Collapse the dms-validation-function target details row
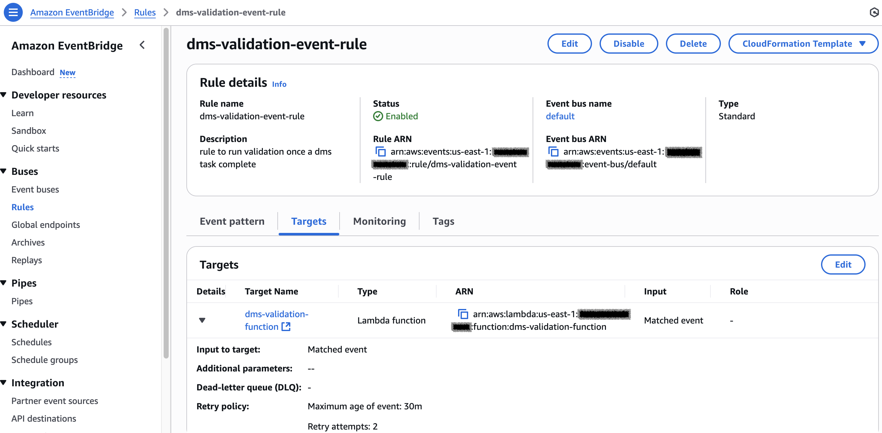The height and width of the screenshot is (433, 882). tap(202, 320)
